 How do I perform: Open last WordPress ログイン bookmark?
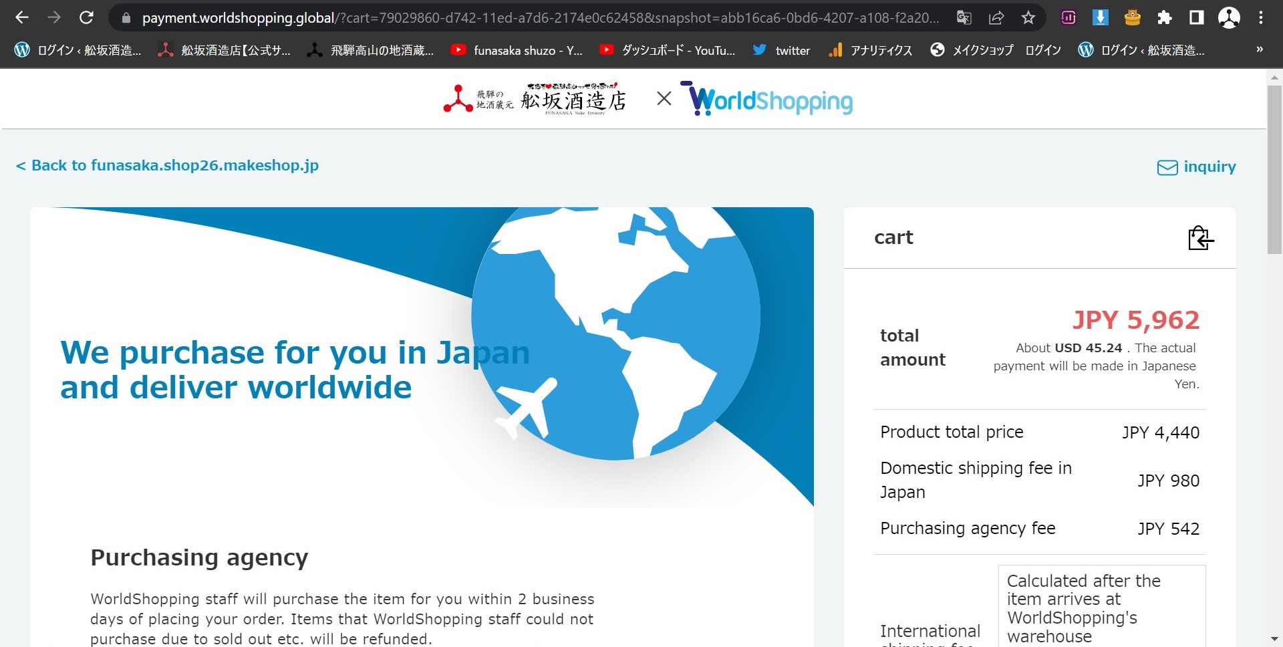1142,50
